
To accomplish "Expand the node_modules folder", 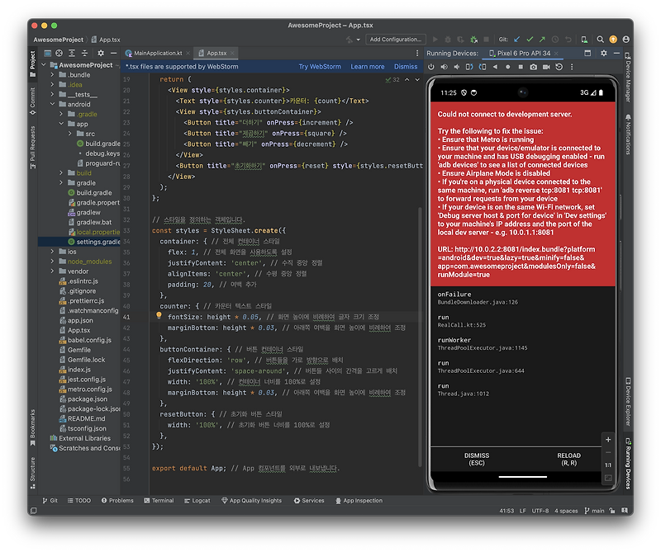I will 52,262.
